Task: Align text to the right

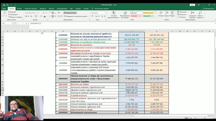Action: click(55, 16)
